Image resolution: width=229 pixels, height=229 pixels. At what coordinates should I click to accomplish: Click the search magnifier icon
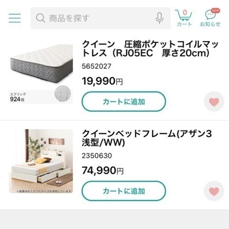40,18
